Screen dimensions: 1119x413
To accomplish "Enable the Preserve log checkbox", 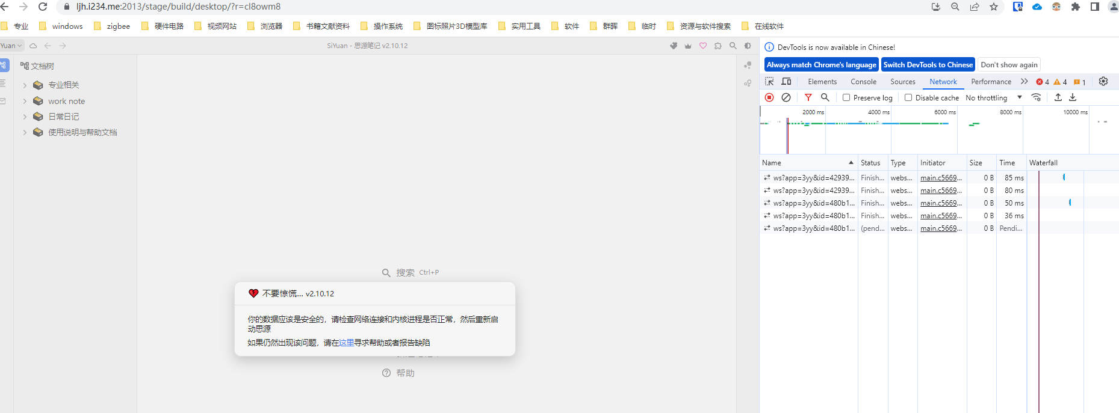I will (846, 97).
